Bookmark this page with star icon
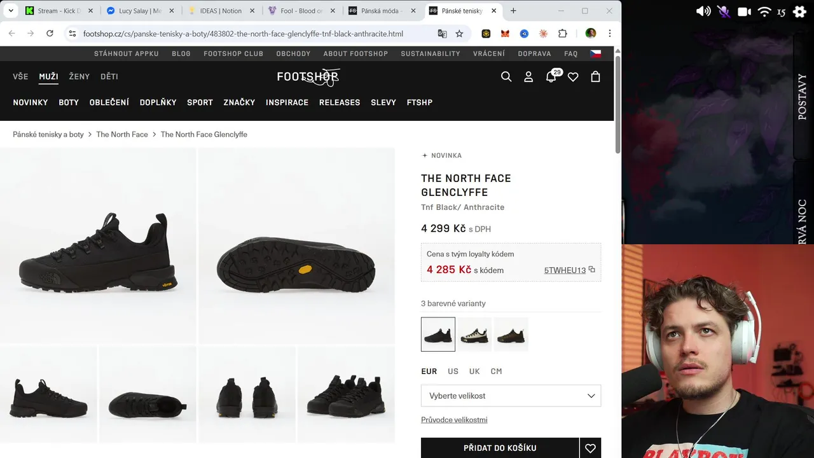The height and width of the screenshot is (458, 814). 459,34
